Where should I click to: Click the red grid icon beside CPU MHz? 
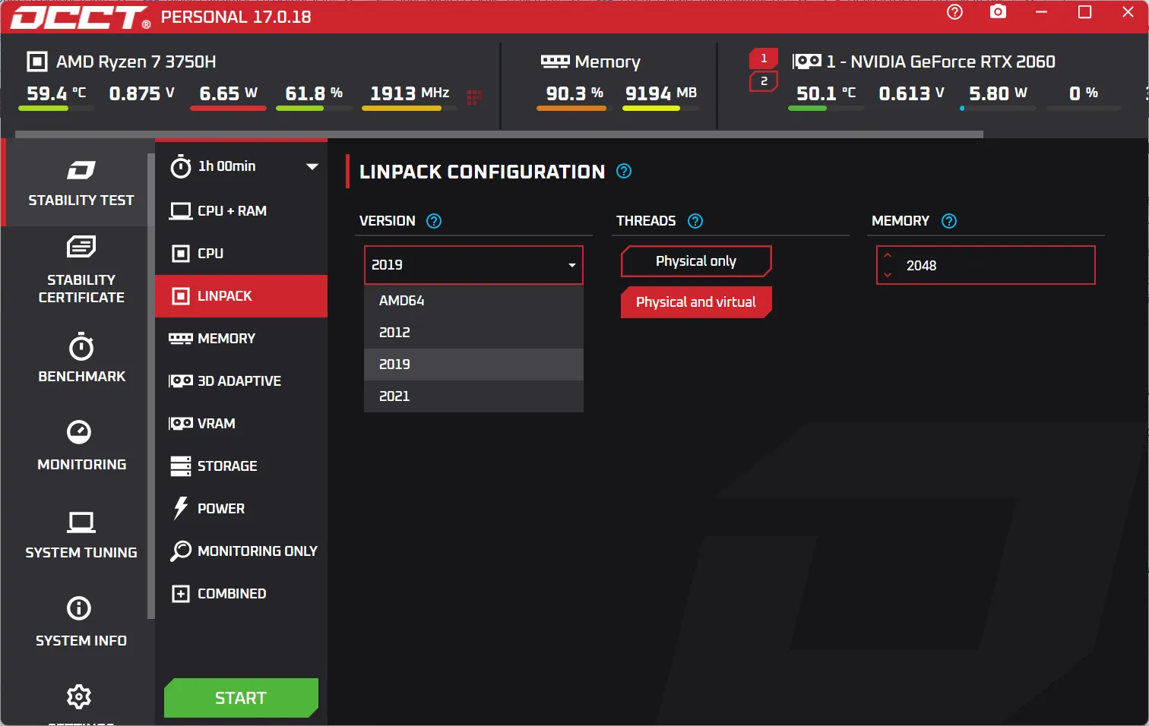click(x=474, y=96)
